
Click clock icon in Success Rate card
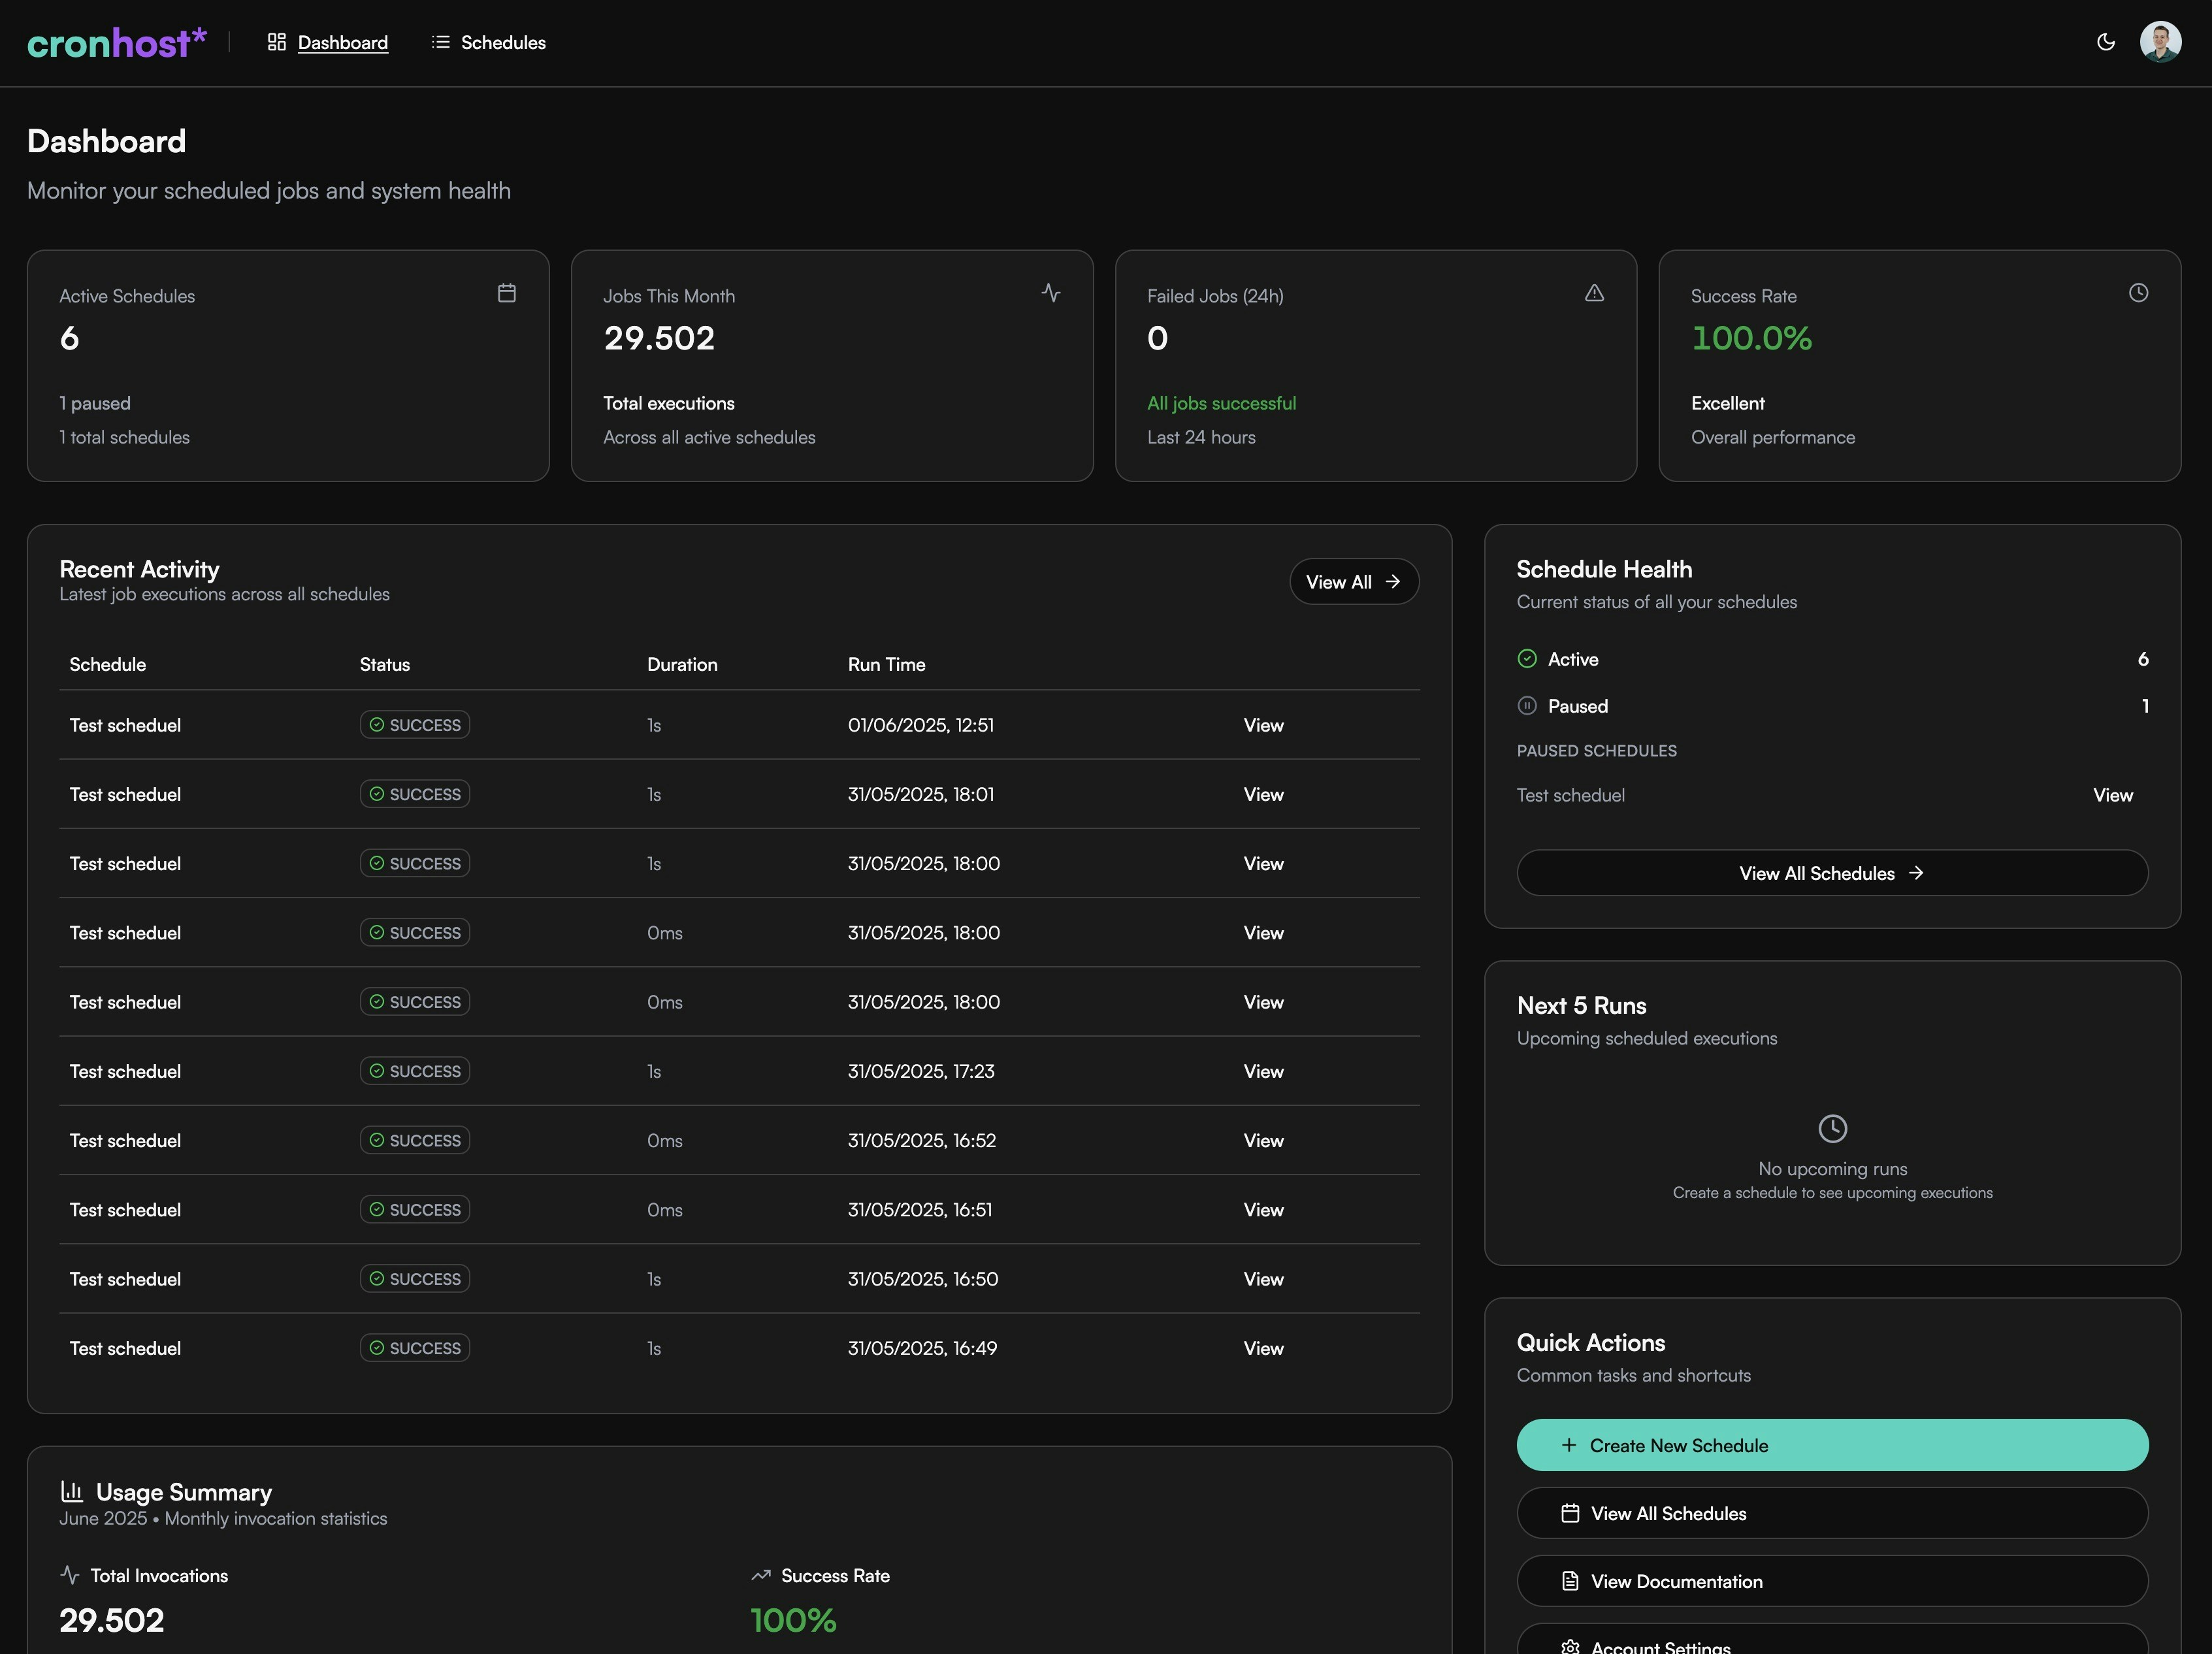tap(2138, 293)
